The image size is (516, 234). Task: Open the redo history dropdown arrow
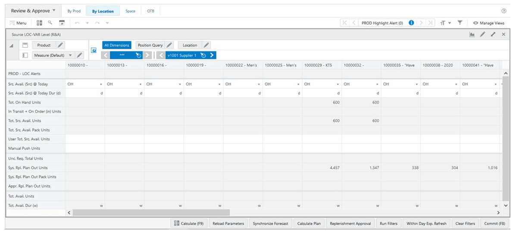107,23
